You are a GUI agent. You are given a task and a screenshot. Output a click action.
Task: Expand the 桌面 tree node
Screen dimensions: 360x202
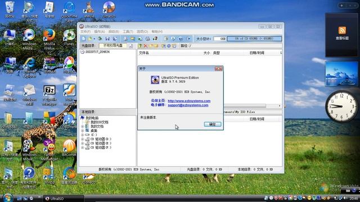point(83,131)
